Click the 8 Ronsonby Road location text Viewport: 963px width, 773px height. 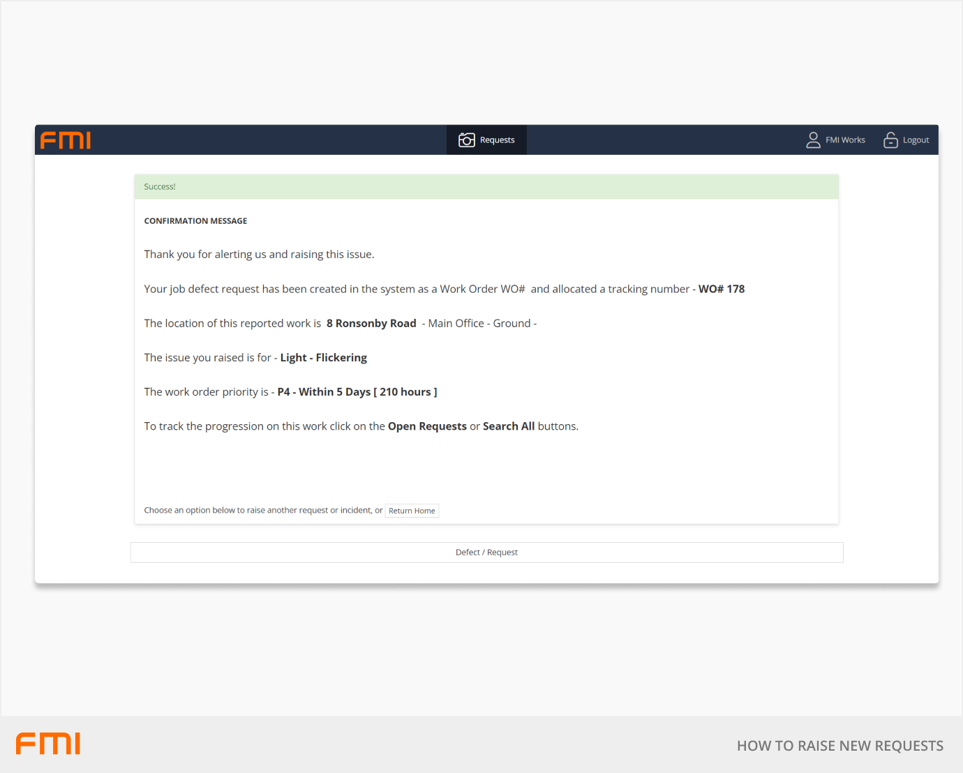(371, 324)
